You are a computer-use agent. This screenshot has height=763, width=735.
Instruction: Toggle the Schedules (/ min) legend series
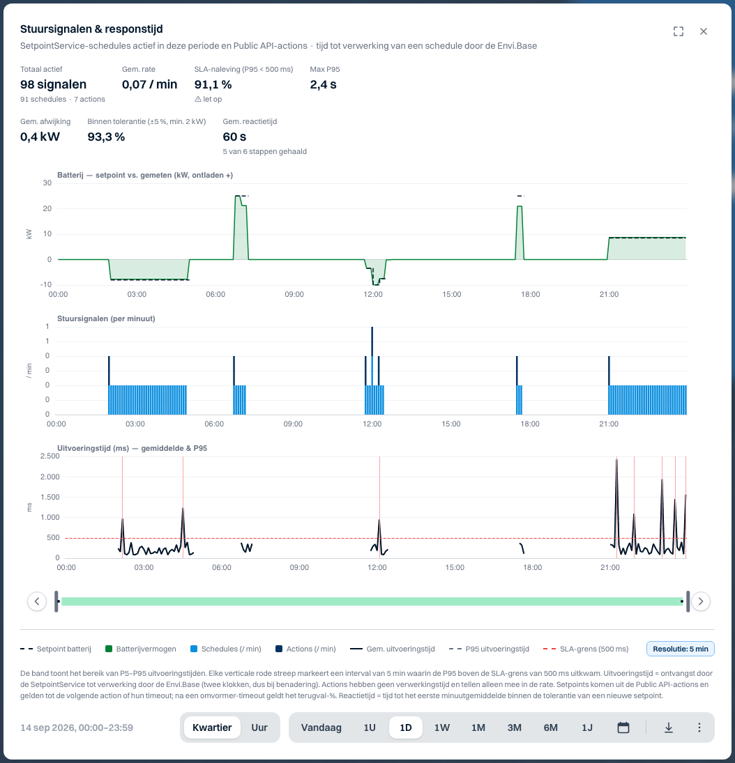(x=225, y=649)
